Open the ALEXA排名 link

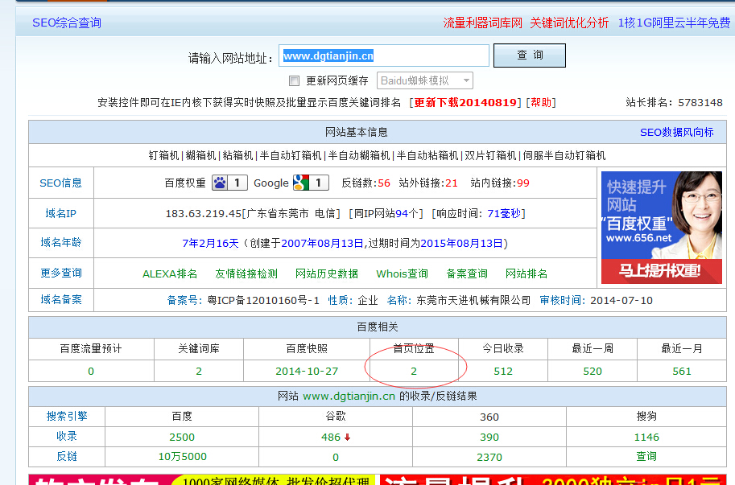click(170, 273)
